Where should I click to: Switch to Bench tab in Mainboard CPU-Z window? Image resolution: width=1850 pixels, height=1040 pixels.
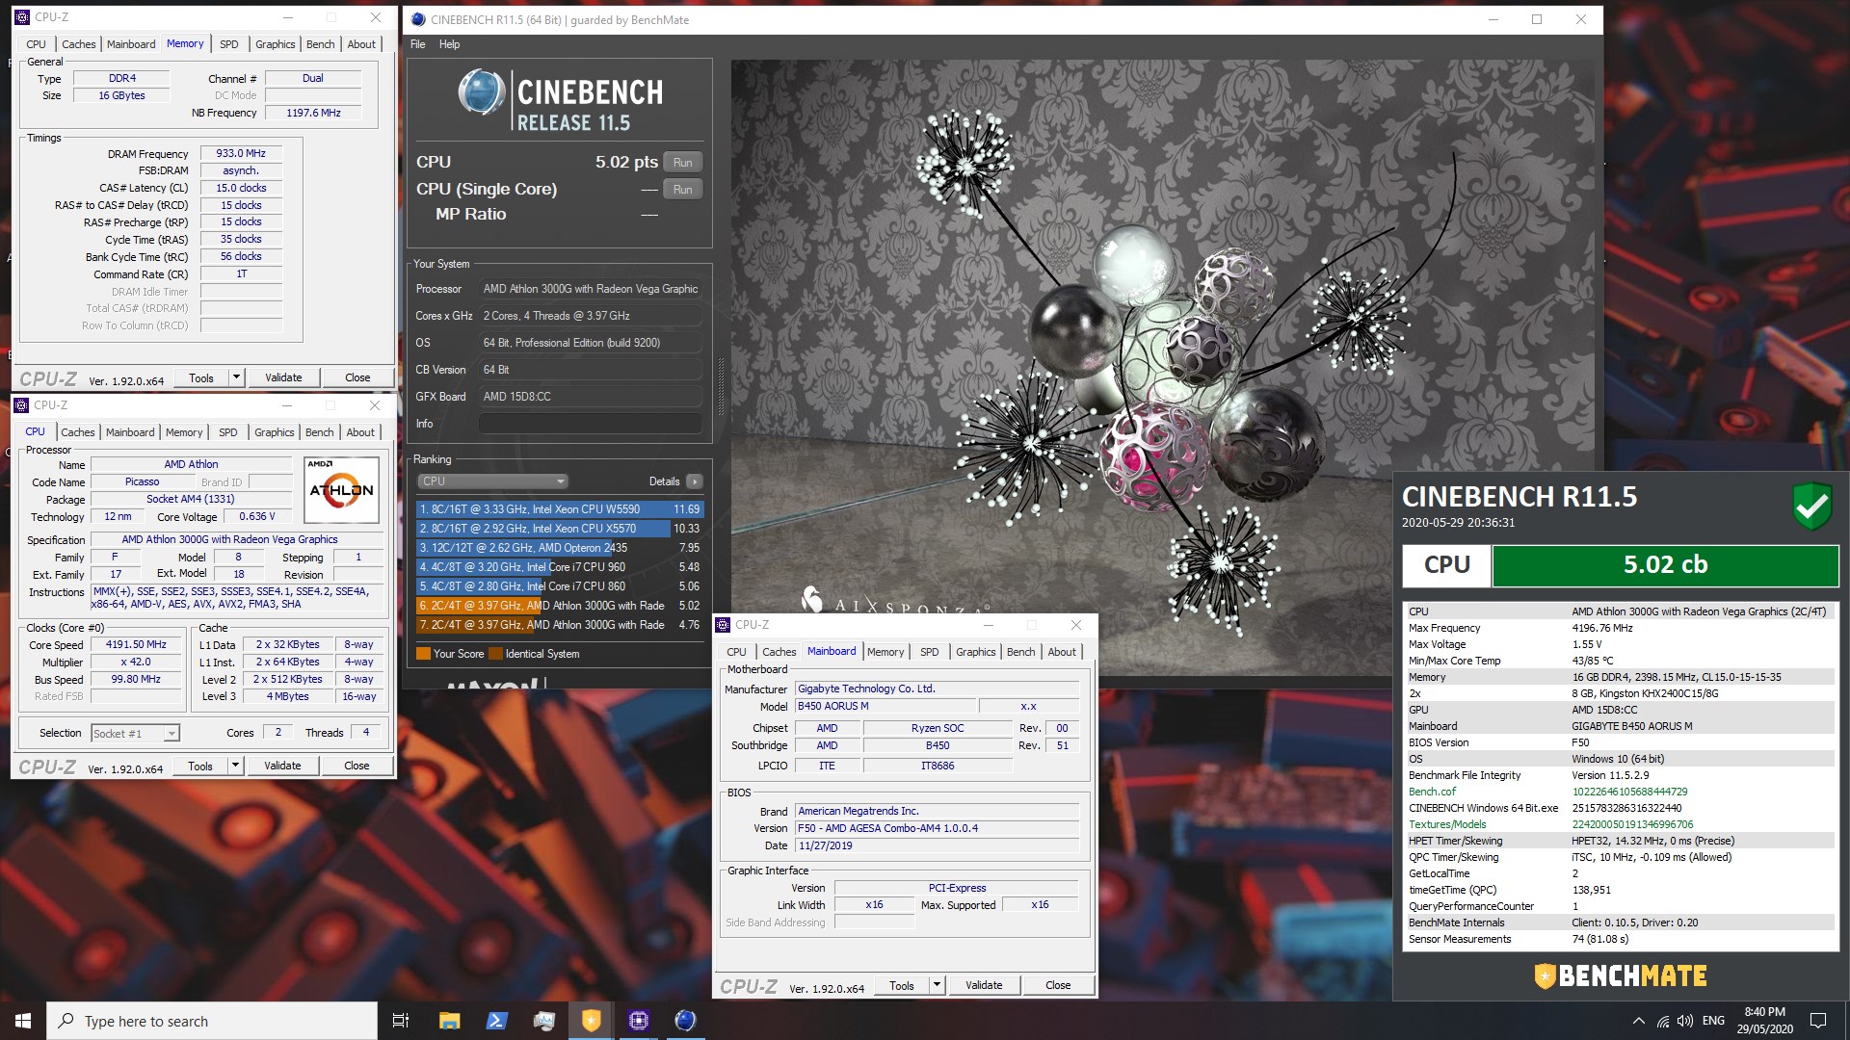tap(1020, 652)
